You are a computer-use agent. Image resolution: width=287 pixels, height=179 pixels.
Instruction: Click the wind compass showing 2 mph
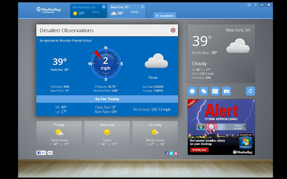[x=106, y=64]
